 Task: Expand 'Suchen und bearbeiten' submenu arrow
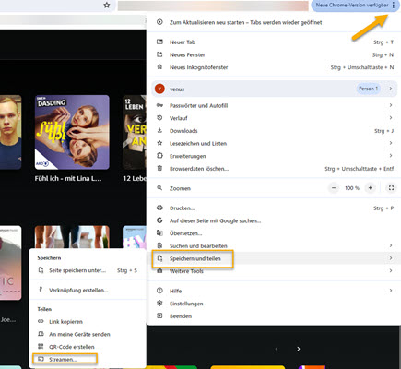click(391, 245)
